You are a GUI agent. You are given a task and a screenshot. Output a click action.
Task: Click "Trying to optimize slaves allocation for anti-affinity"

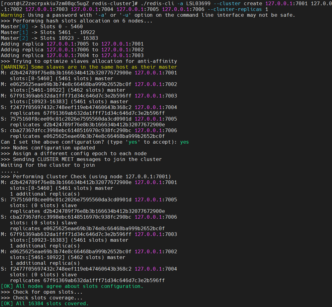pos(95,61)
